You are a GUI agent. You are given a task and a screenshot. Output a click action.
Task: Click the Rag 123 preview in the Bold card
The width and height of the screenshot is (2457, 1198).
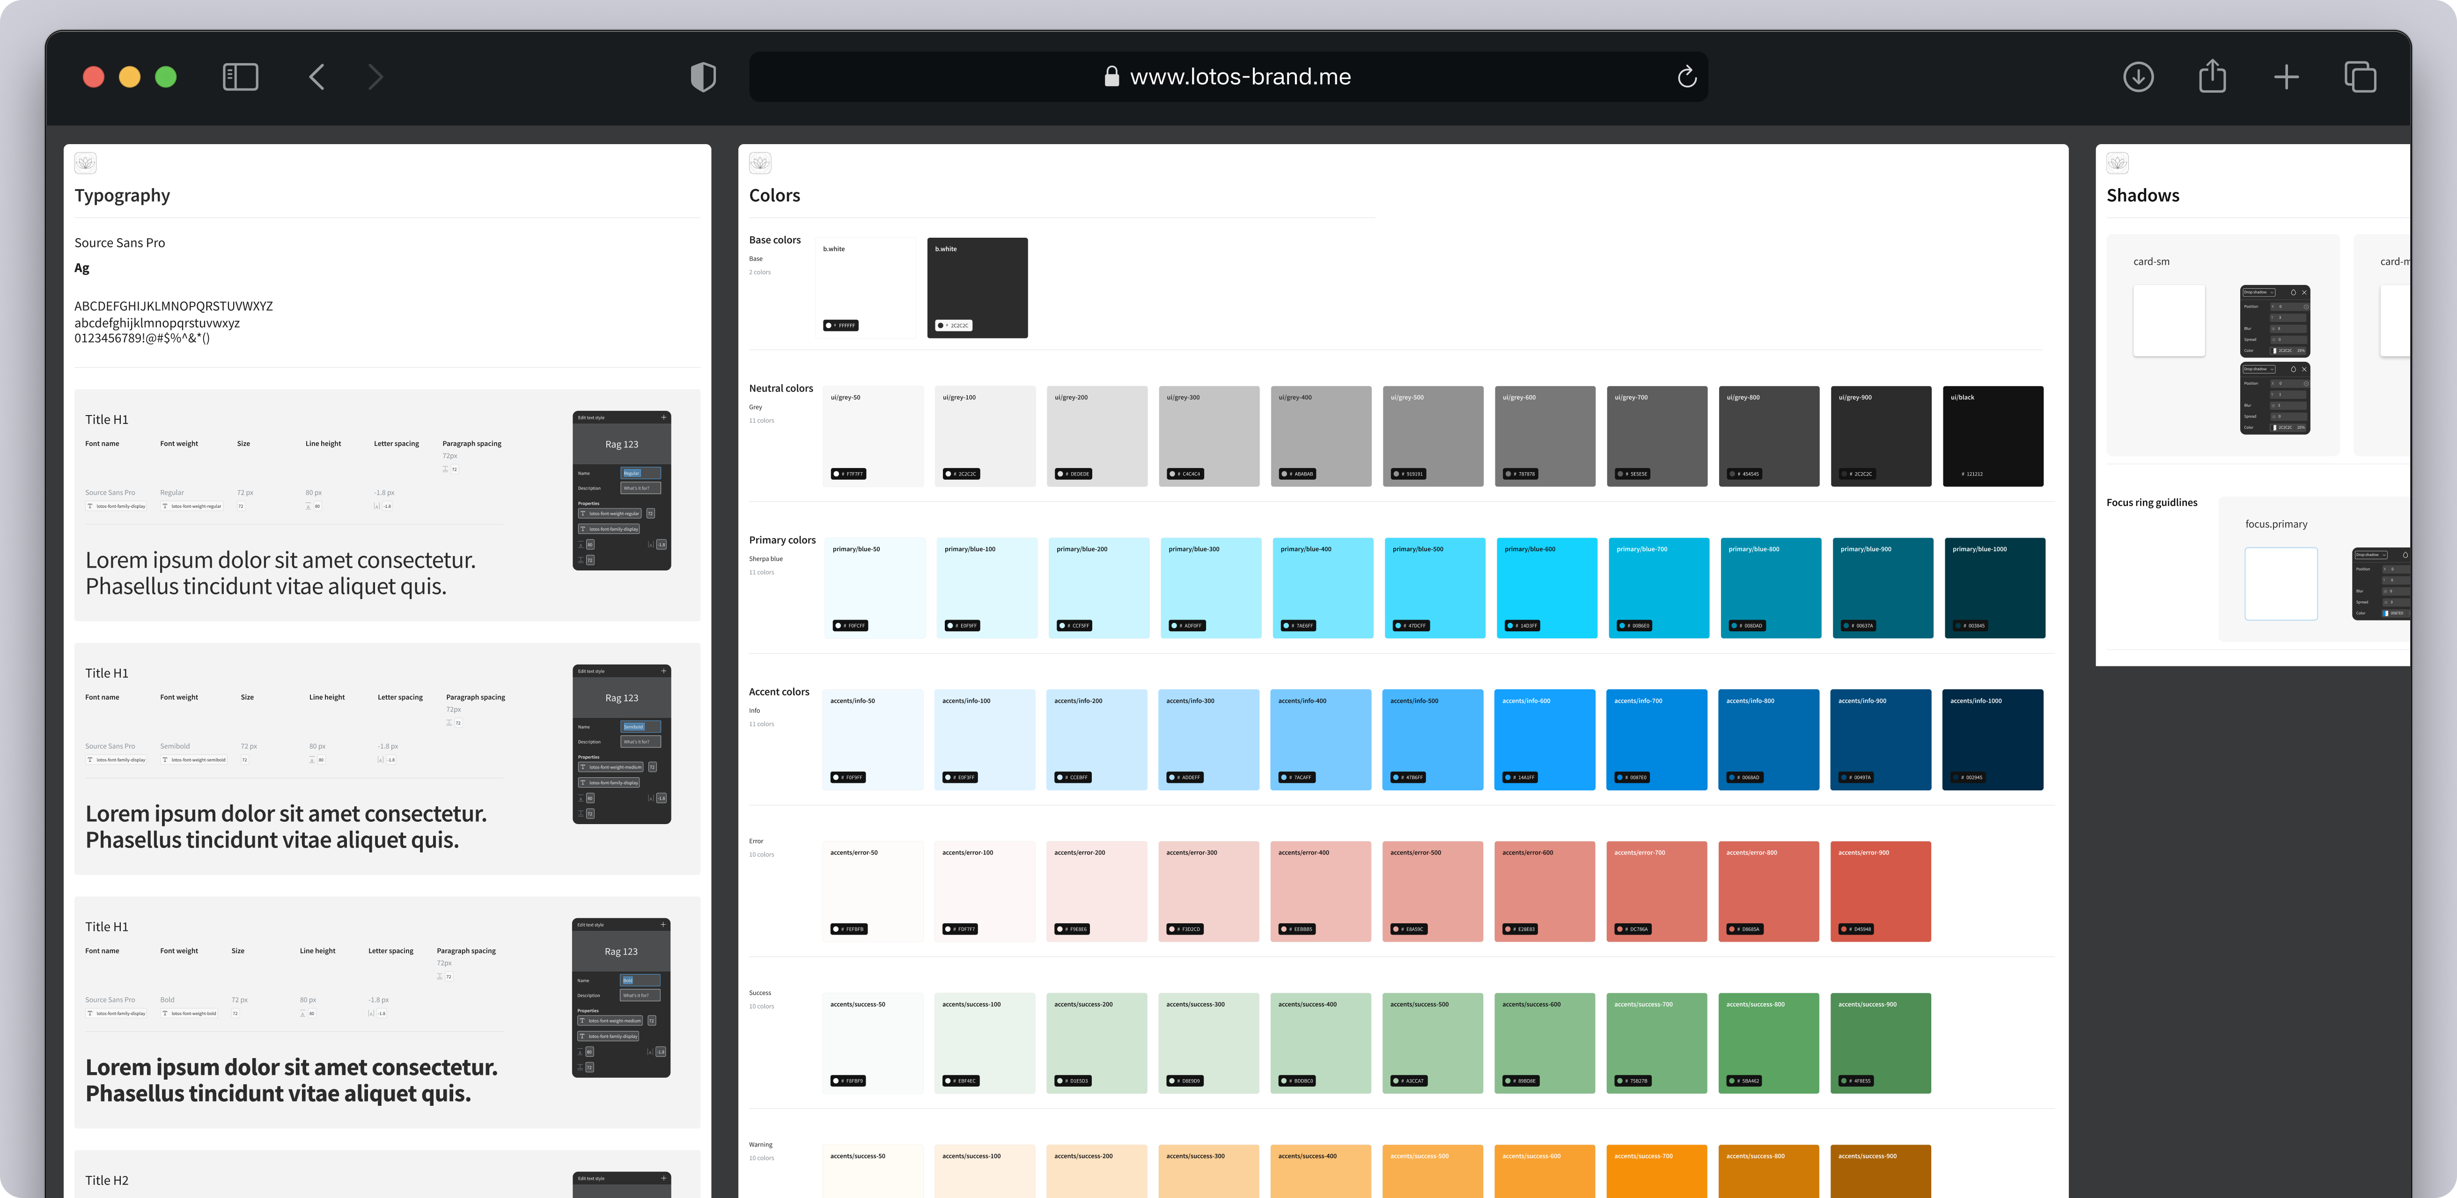621,951
